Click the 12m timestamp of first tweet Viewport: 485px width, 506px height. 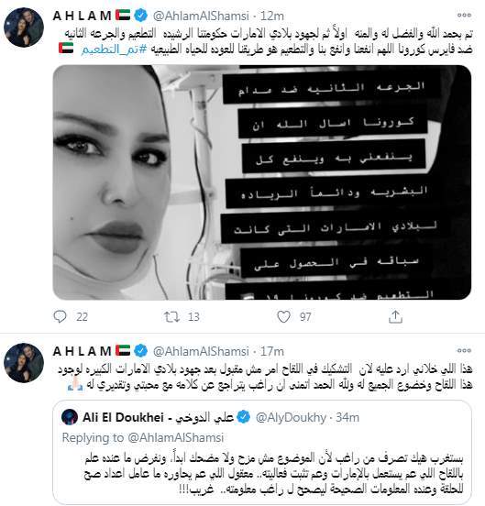click(x=272, y=16)
